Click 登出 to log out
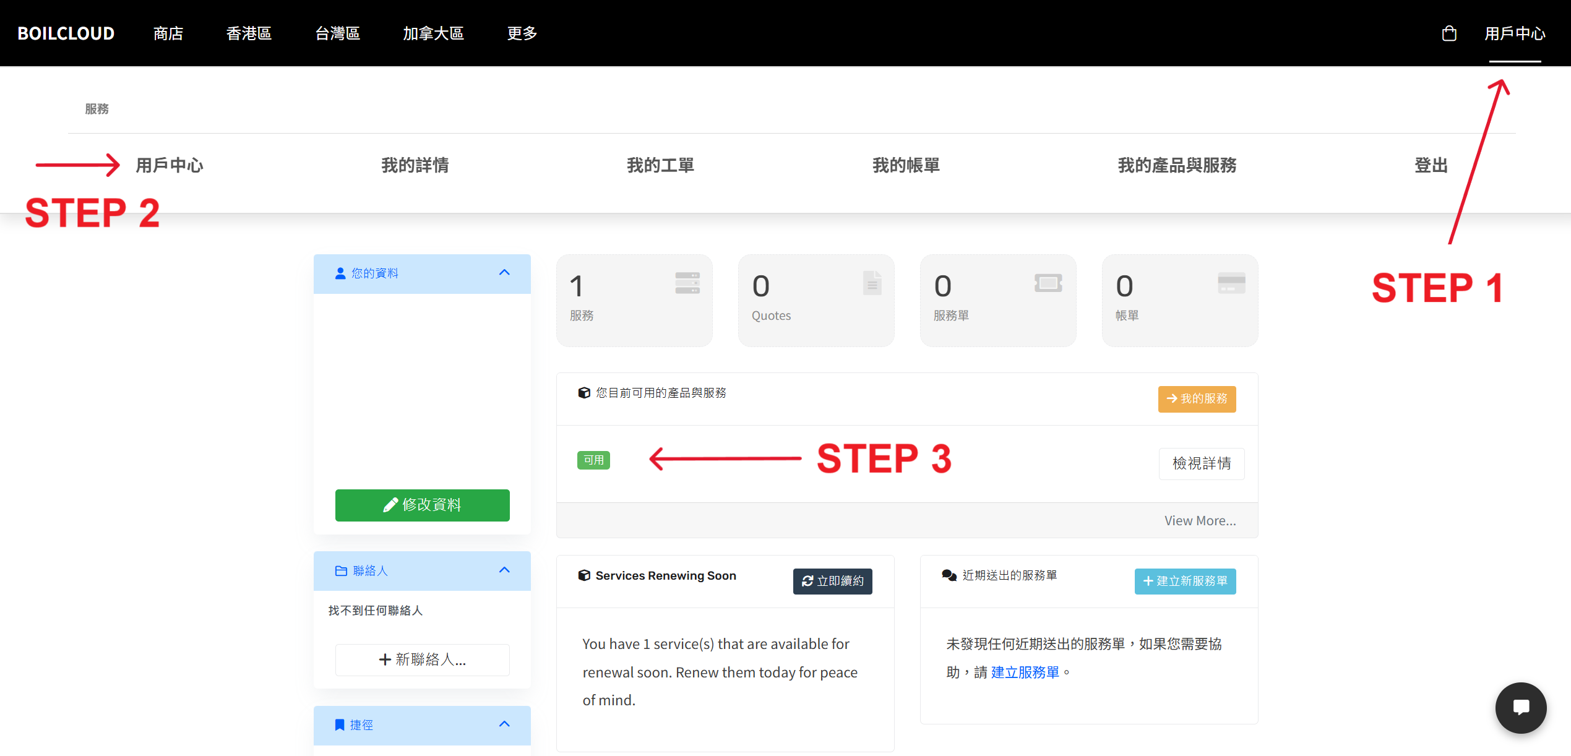1571x756 pixels. point(1431,165)
